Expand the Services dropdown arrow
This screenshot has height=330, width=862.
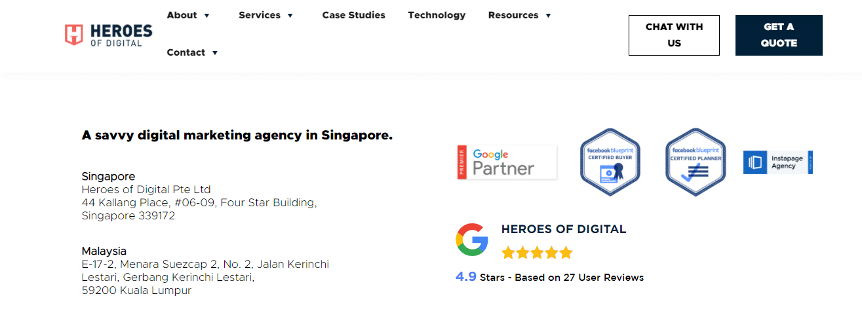click(x=290, y=16)
